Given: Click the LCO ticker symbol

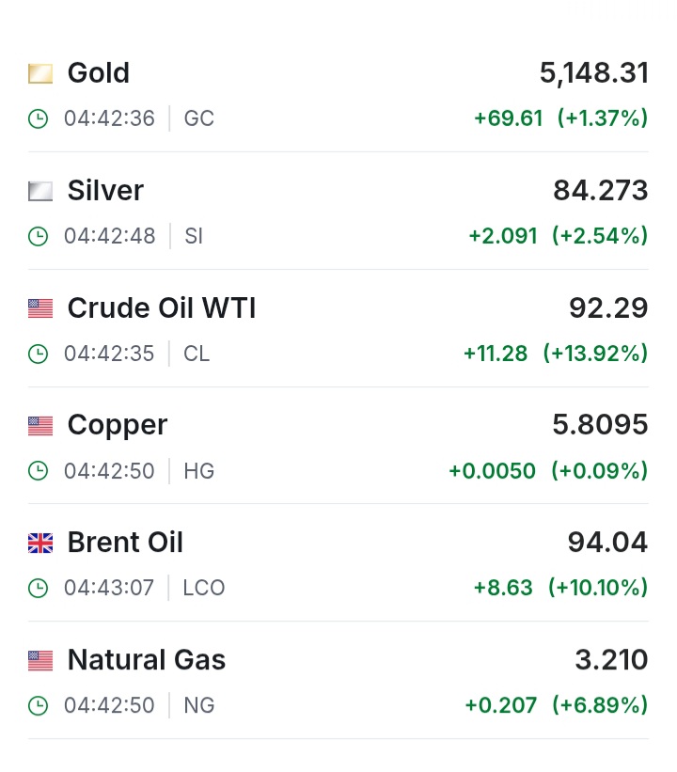Looking at the screenshot, I should pos(204,588).
